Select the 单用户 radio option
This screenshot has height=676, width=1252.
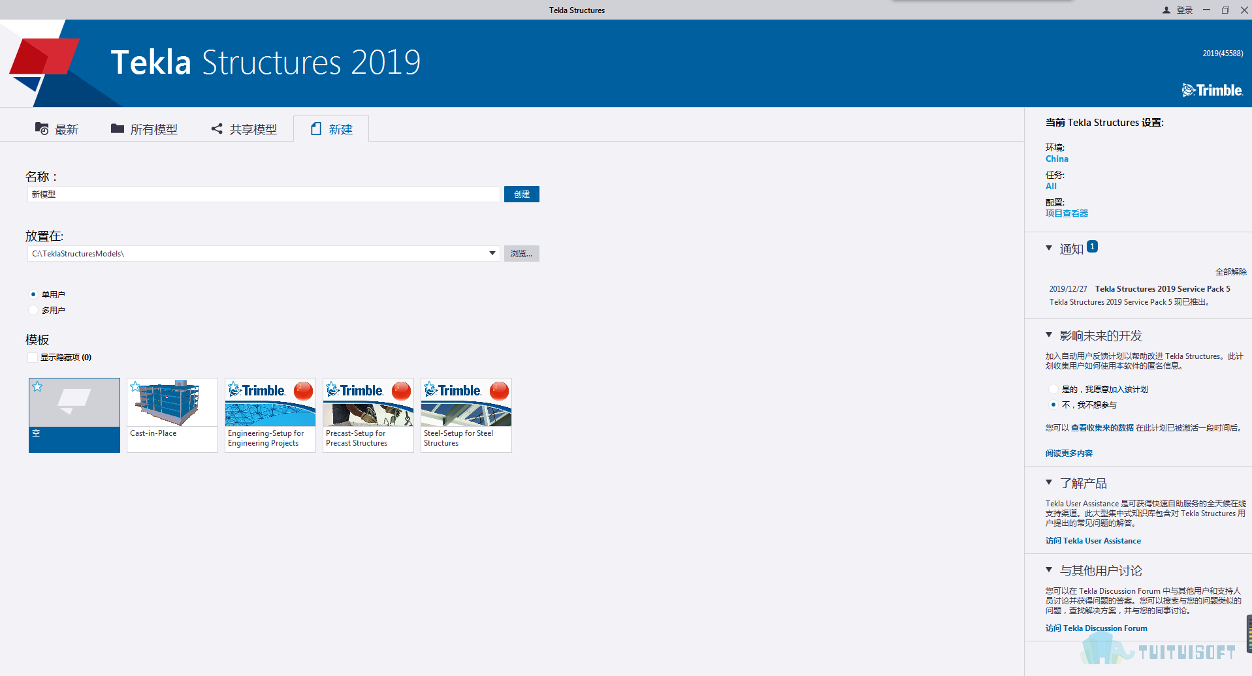coord(33,294)
